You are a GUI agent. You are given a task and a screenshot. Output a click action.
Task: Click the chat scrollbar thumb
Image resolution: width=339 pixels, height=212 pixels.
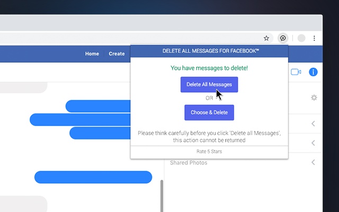162,196
